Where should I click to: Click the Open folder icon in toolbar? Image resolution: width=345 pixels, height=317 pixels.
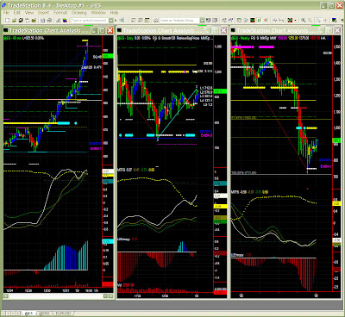[14, 21]
